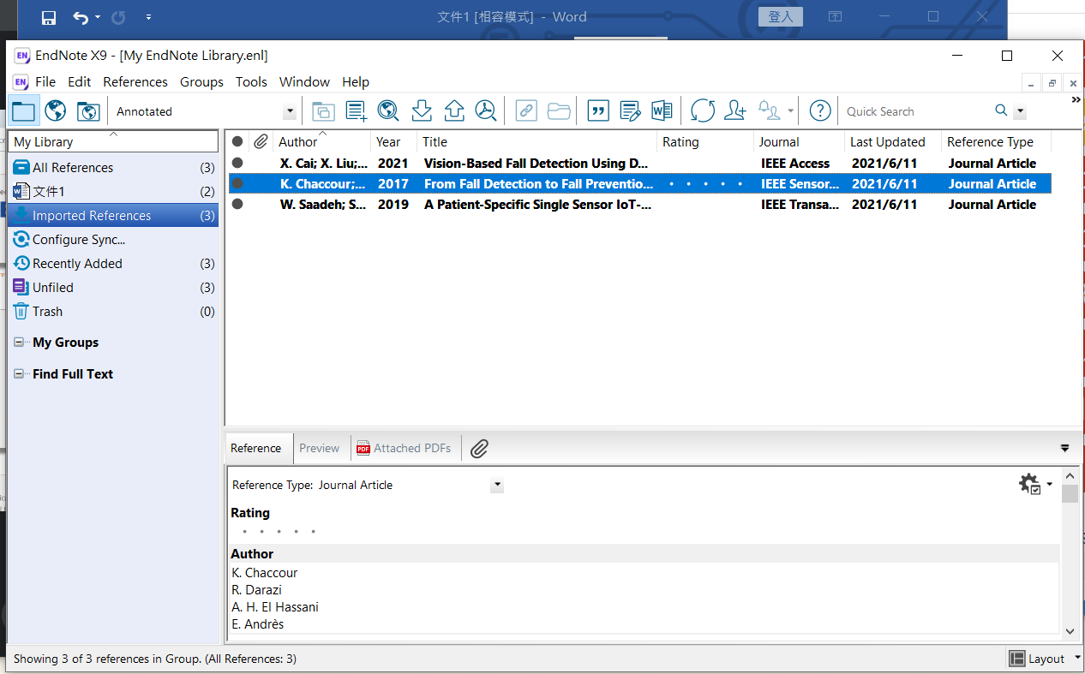Viewport: 1085px width, 674px height.
Task: Click the reference panel vertical scrollbar down arrow
Action: coord(1070,630)
